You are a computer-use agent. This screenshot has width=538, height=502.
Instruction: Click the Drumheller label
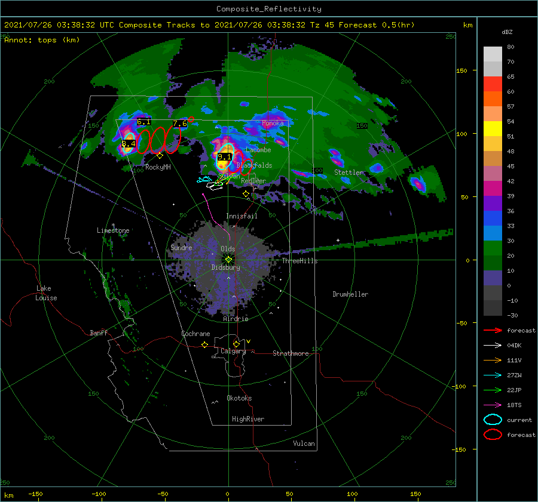350,294
